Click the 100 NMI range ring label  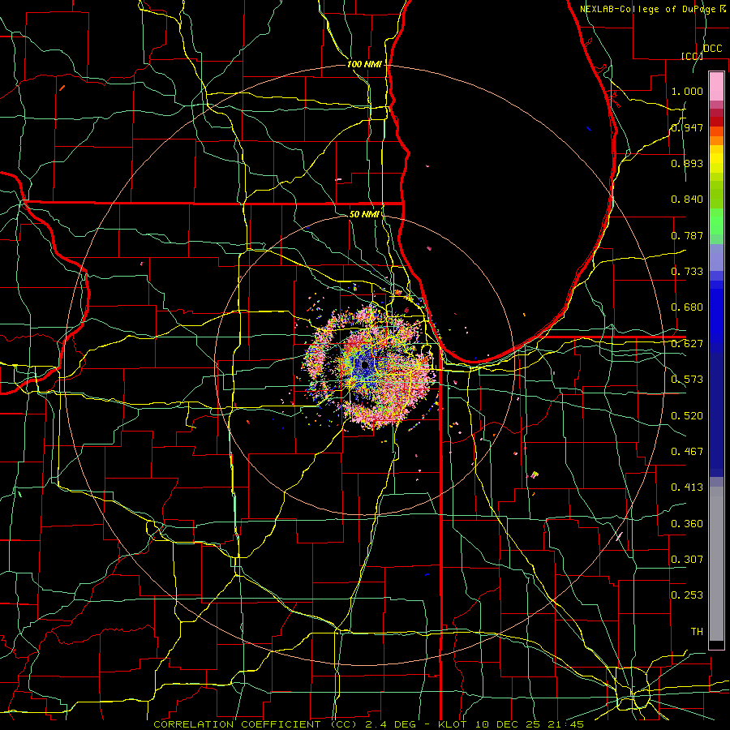click(364, 64)
